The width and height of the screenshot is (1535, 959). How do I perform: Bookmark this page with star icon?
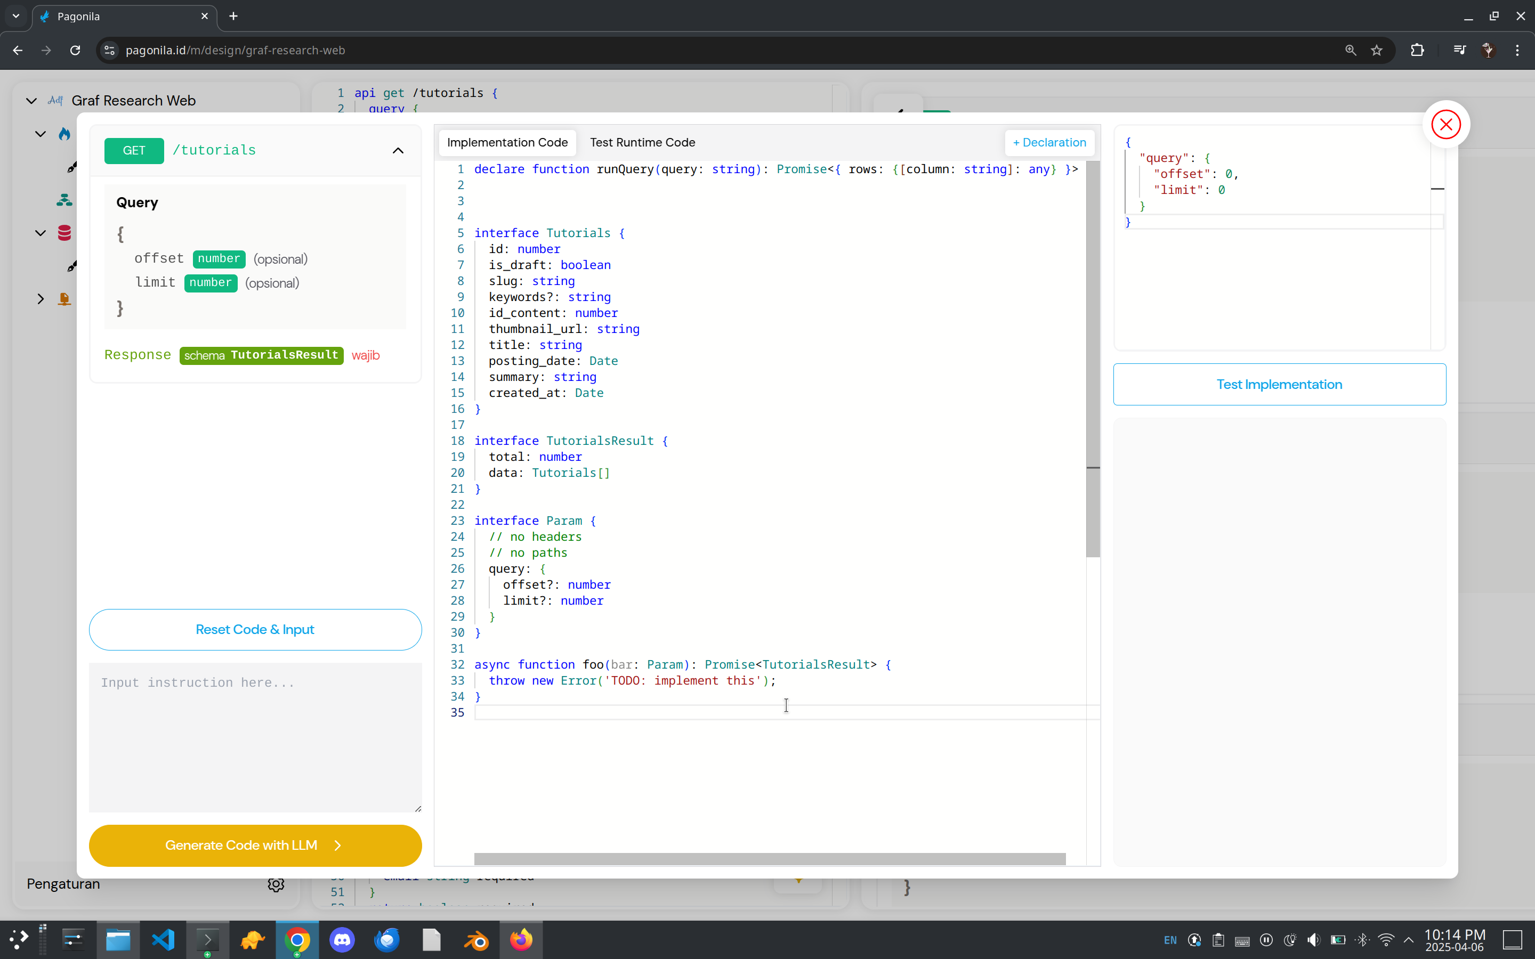[1376, 50]
